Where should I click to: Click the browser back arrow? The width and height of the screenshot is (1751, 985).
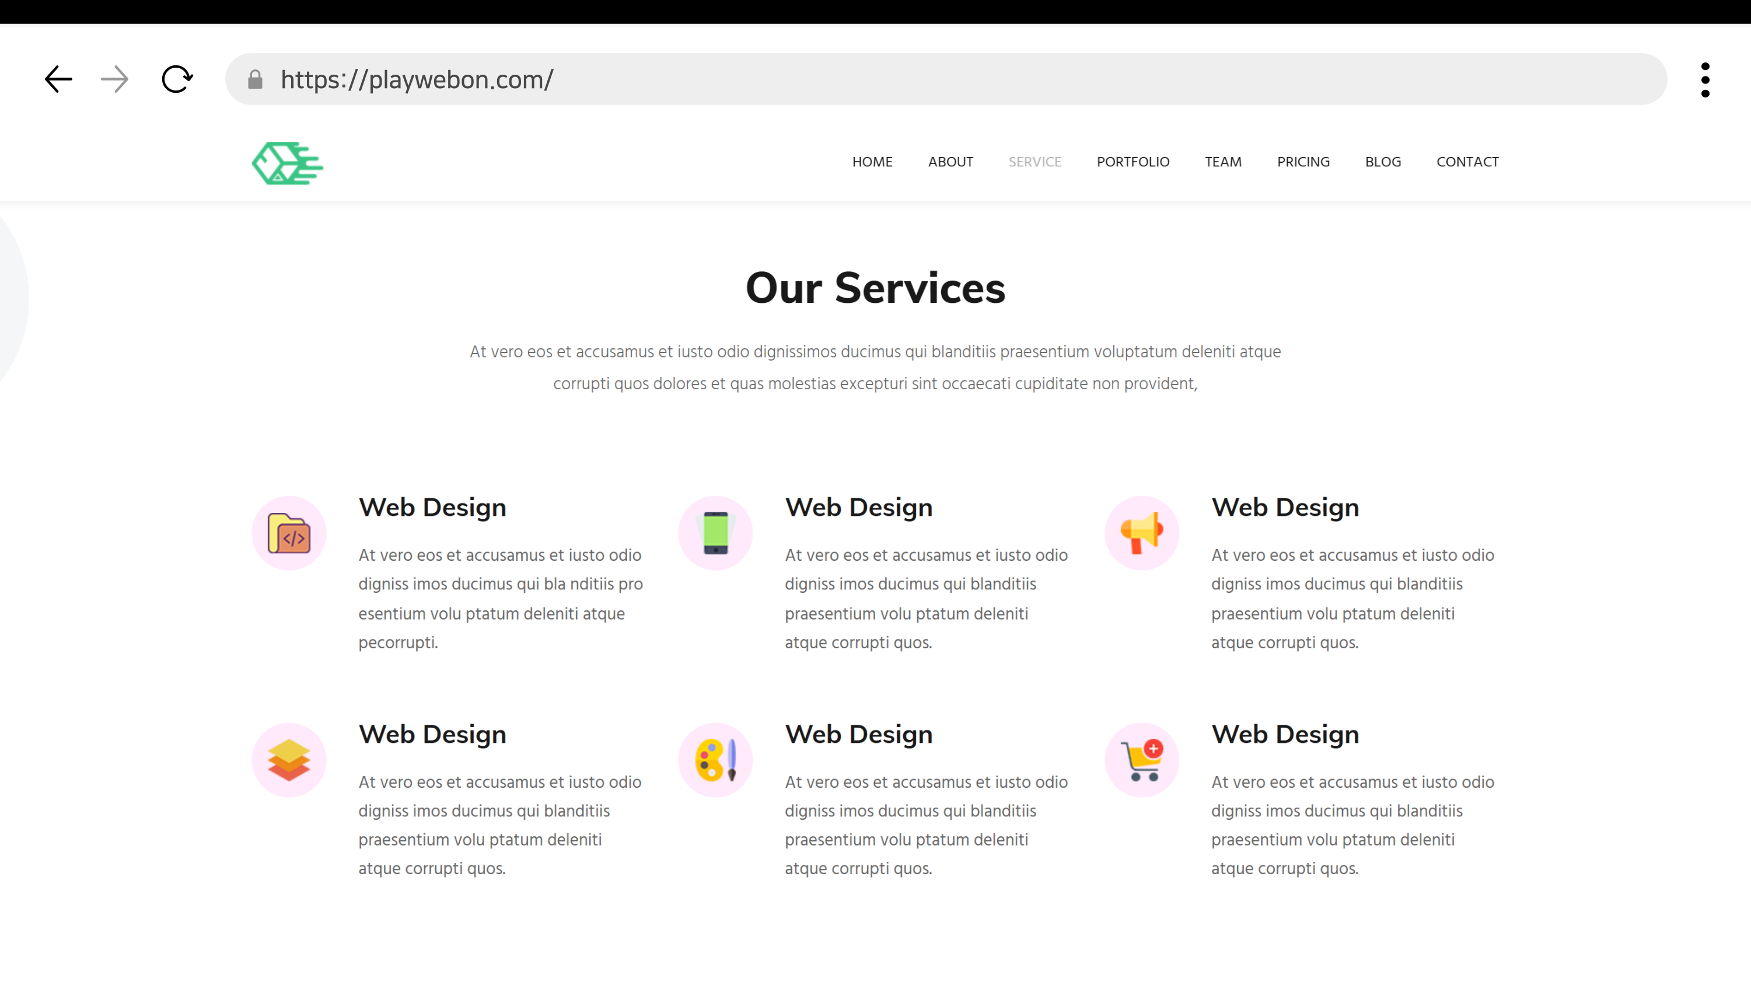coord(58,79)
